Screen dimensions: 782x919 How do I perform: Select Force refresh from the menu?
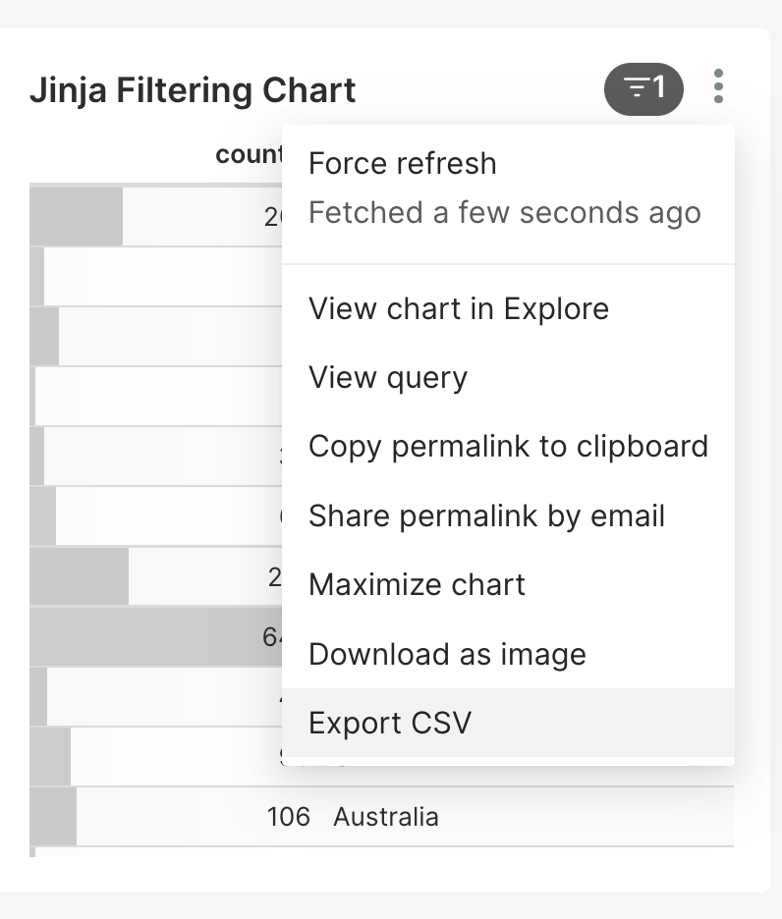click(x=403, y=163)
